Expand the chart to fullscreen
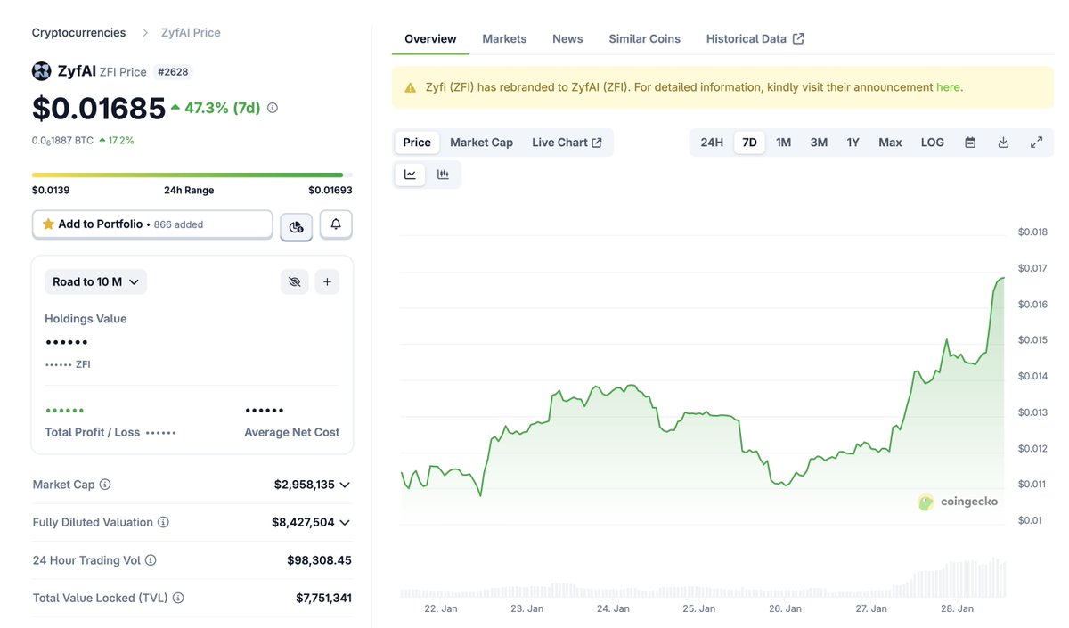 1036,143
